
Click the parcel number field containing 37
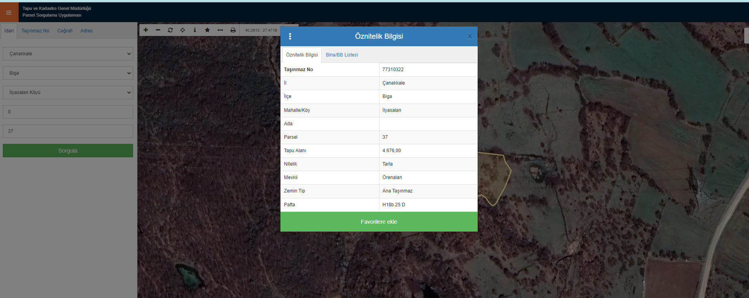pos(68,131)
